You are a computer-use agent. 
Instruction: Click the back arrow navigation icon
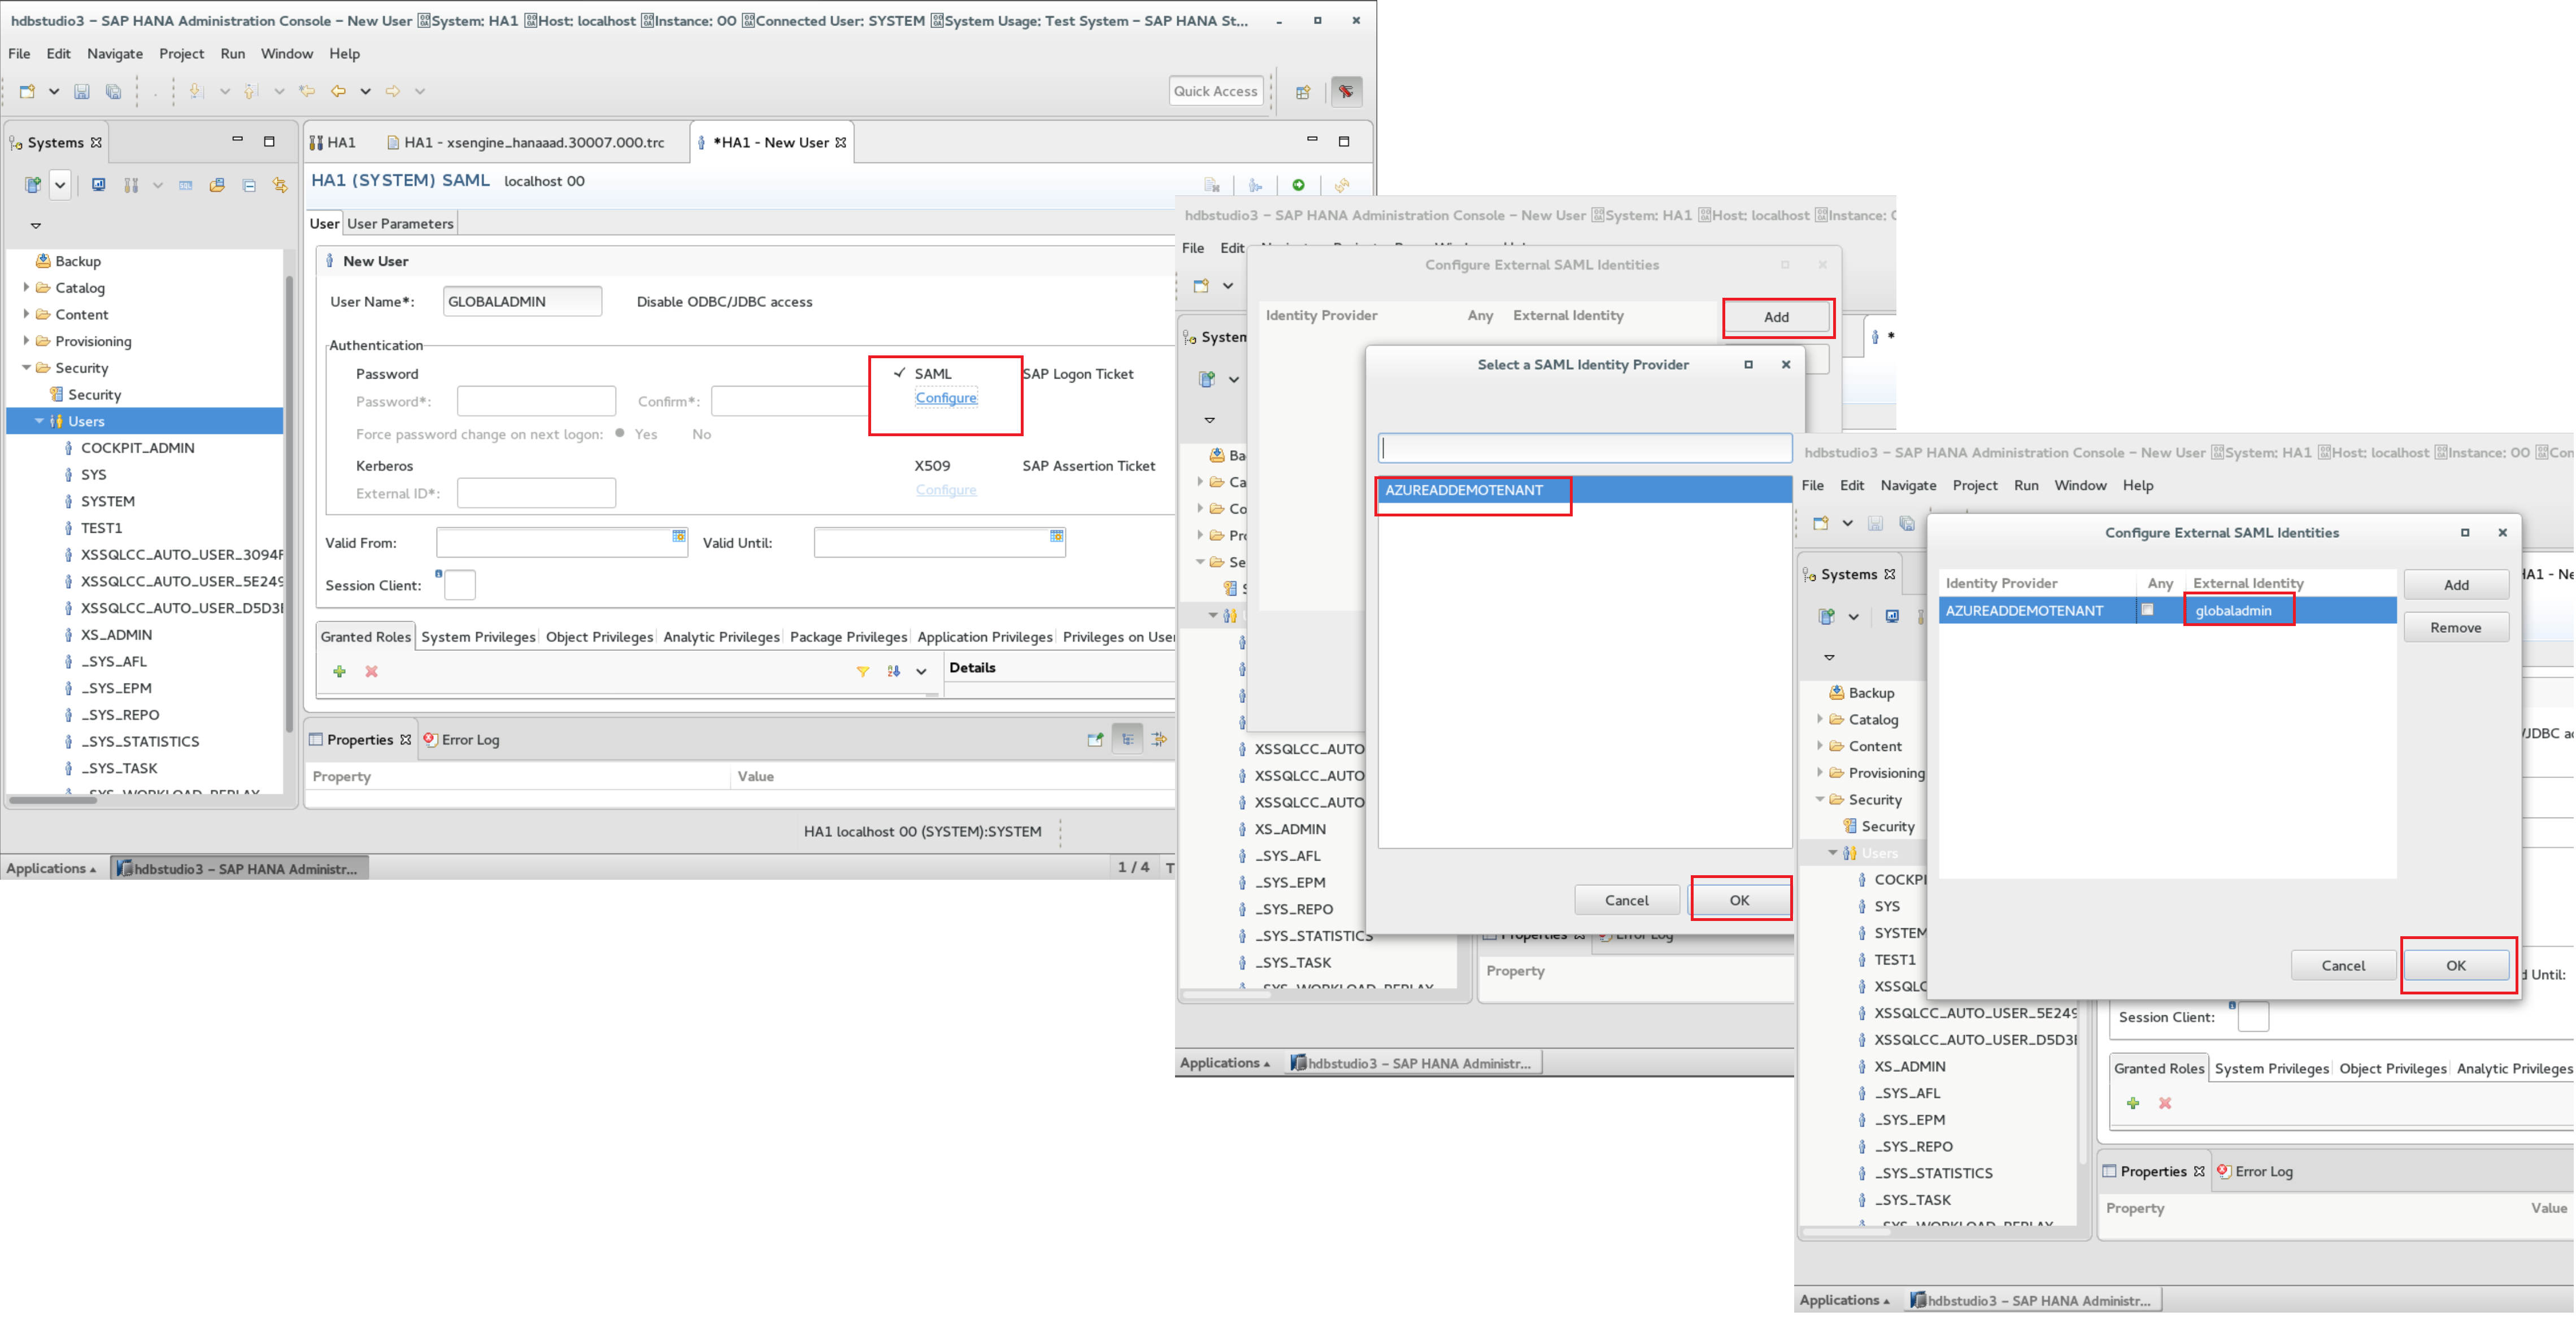(x=339, y=91)
